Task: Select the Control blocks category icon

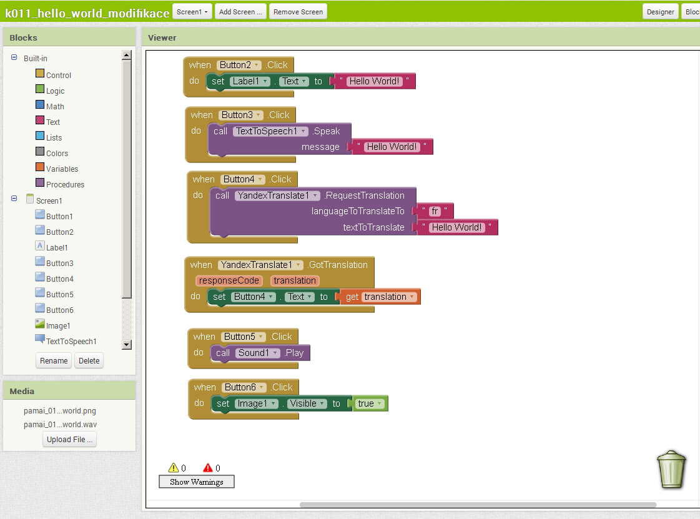Action: [40, 73]
